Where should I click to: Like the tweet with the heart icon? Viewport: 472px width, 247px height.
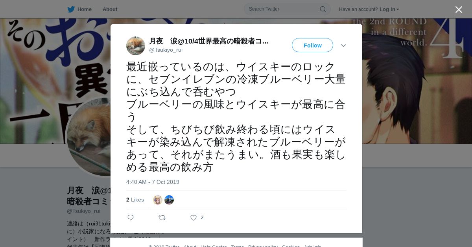pyautogui.click(x=193, y=218)
